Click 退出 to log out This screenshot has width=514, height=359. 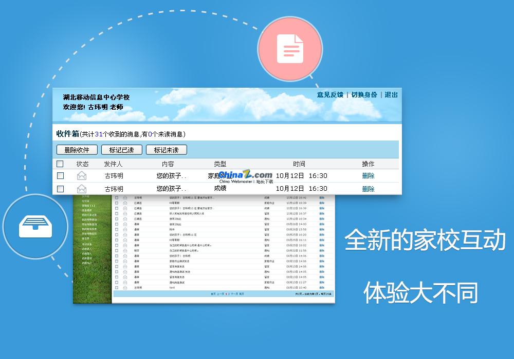pos(391,95)
